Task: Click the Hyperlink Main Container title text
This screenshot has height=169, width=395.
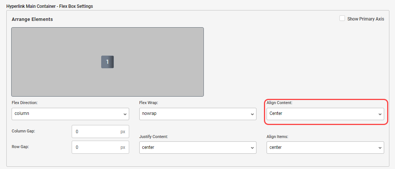Action: pos(50,6)
